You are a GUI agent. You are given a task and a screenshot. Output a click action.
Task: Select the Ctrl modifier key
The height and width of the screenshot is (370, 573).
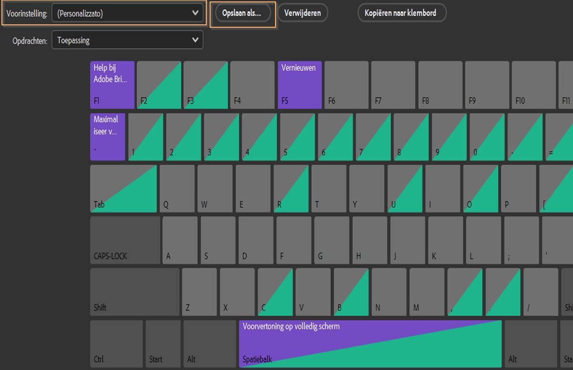[116, 344]
